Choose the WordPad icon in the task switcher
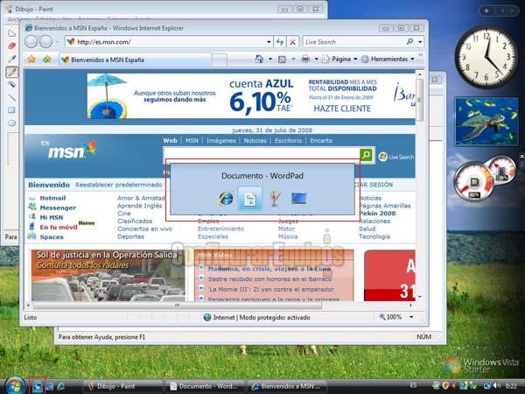 (250, 199)
